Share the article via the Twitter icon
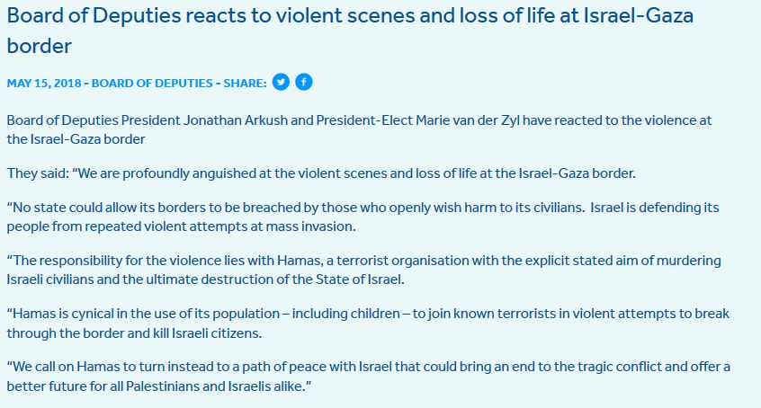The image size is (761, 408). tap(281, 82)
